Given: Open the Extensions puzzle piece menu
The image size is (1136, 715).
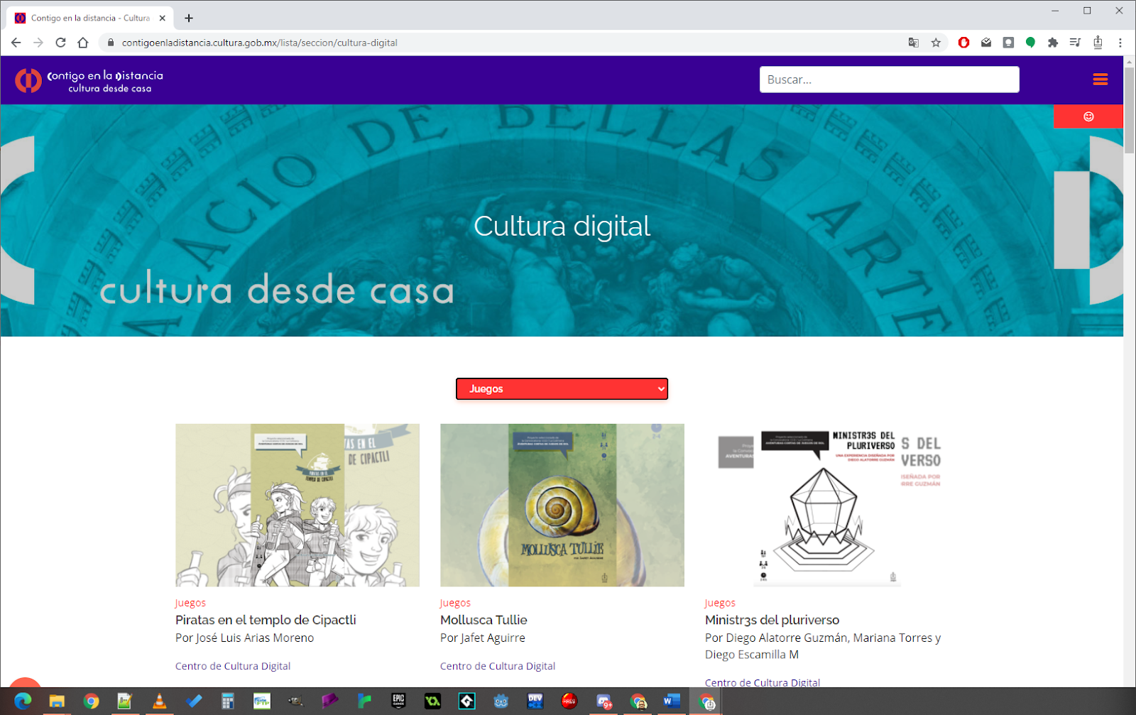Looking at the screenshot, I should point(1053,43).
